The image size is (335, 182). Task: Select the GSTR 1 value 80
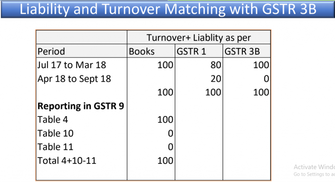tap(216, 65)
